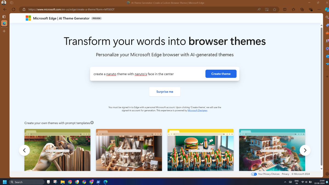Open PowerShell from taskbar
This screenshot has height=185, width=329.
tap(98, 182)
